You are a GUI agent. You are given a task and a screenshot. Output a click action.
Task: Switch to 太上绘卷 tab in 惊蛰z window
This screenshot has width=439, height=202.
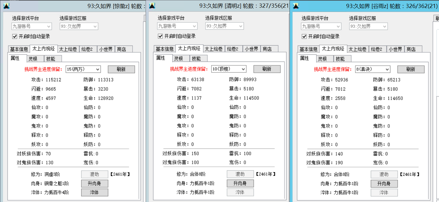click(x=68, y=49)
